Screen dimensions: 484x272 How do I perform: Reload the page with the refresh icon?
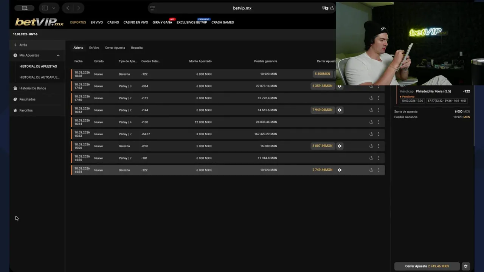click(332, 8)
